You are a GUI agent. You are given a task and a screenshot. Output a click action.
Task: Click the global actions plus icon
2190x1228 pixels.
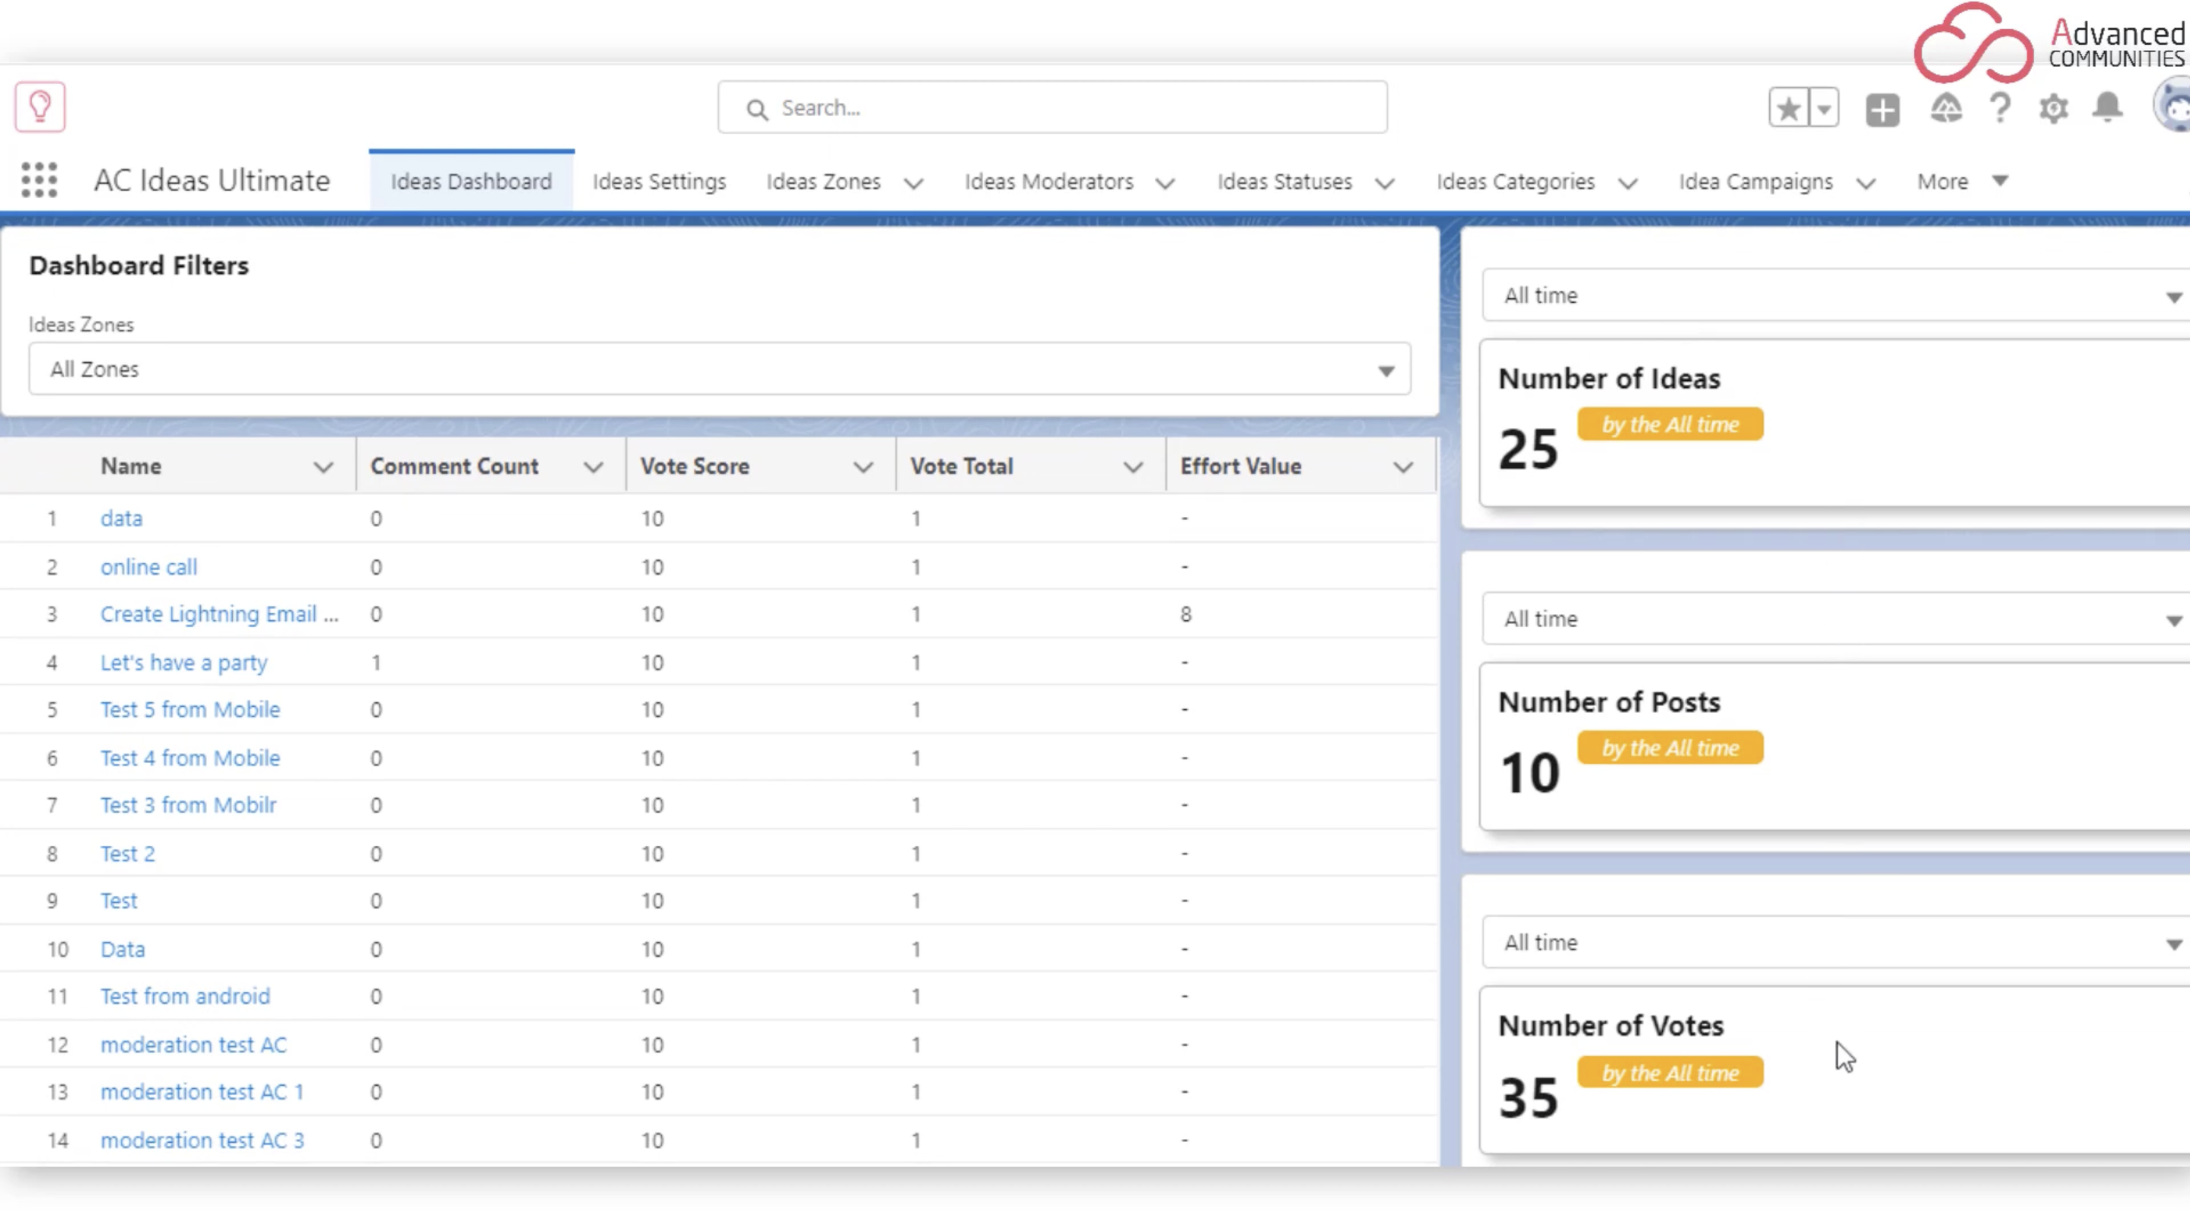point(1883,110)
